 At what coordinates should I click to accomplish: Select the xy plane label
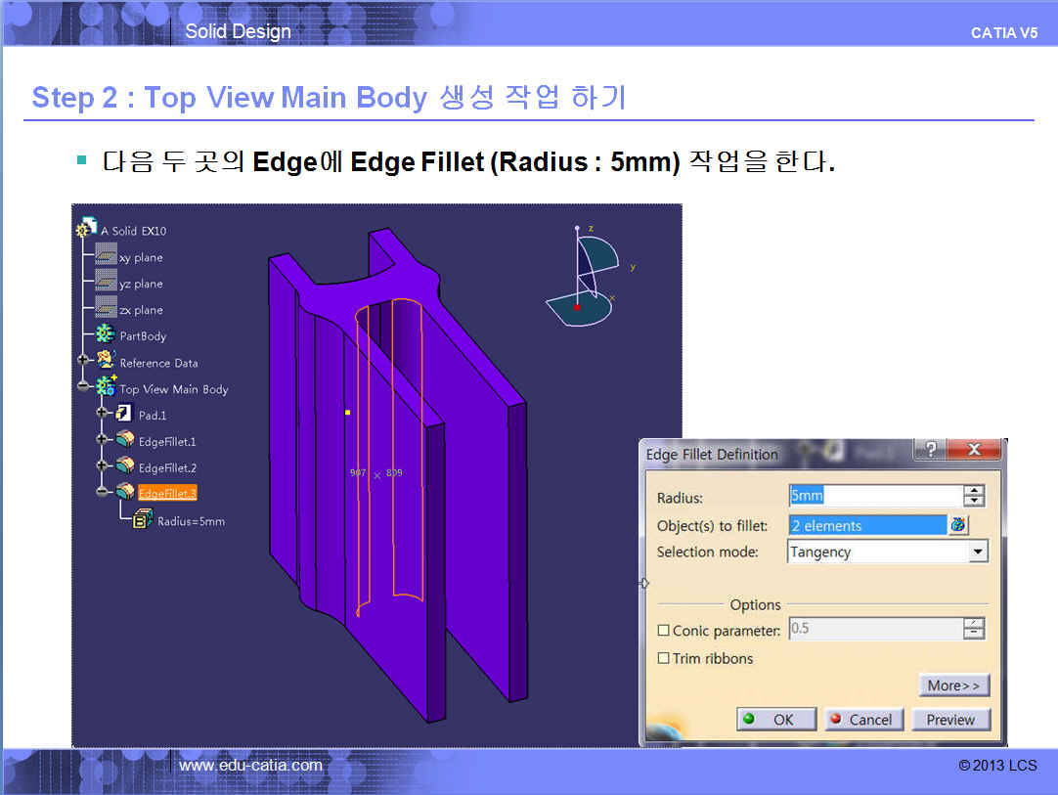(x=141, y=258)
